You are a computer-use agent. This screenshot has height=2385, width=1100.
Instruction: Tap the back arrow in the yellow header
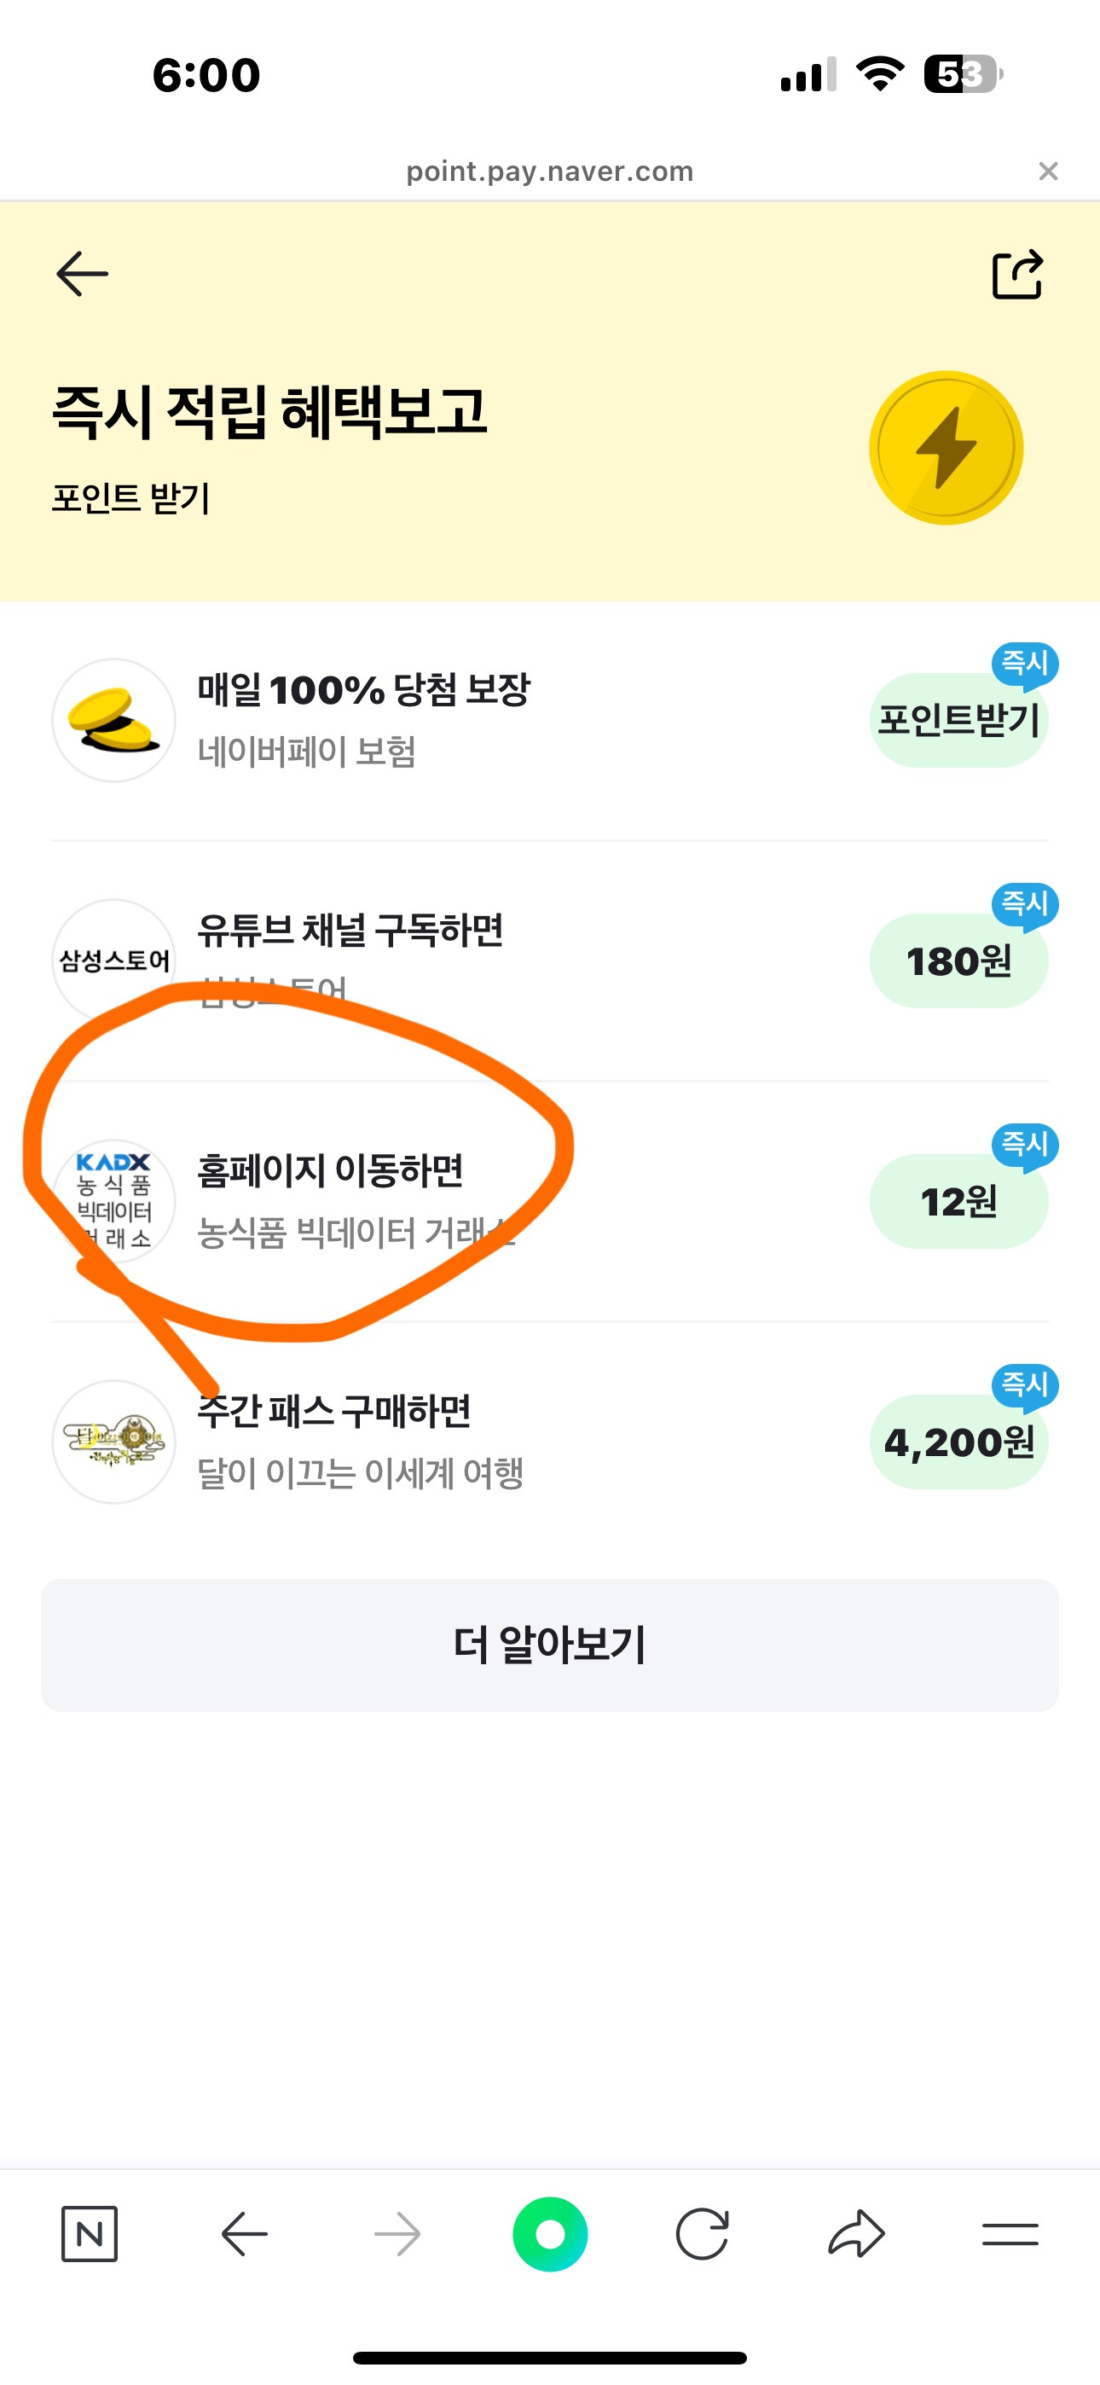tap(83, 274)
